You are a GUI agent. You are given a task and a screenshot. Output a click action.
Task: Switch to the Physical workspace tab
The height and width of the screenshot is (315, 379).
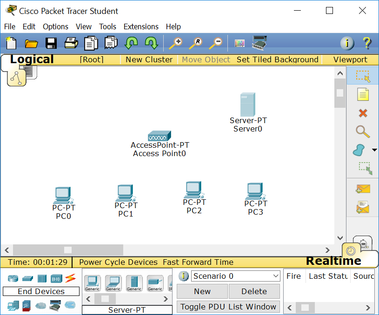click(30, 72)
